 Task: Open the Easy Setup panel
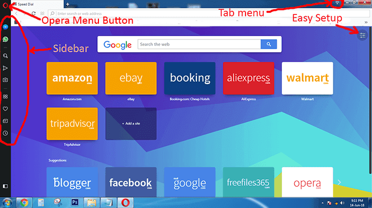click(362, 36)
